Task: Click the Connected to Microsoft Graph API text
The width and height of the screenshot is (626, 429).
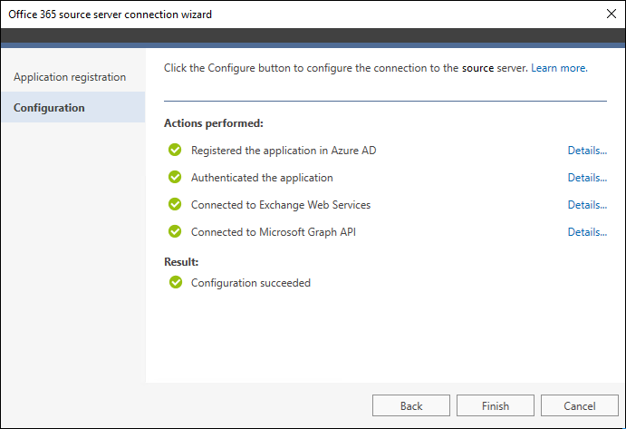Action: pyautogui.click(x=274, y=232)
